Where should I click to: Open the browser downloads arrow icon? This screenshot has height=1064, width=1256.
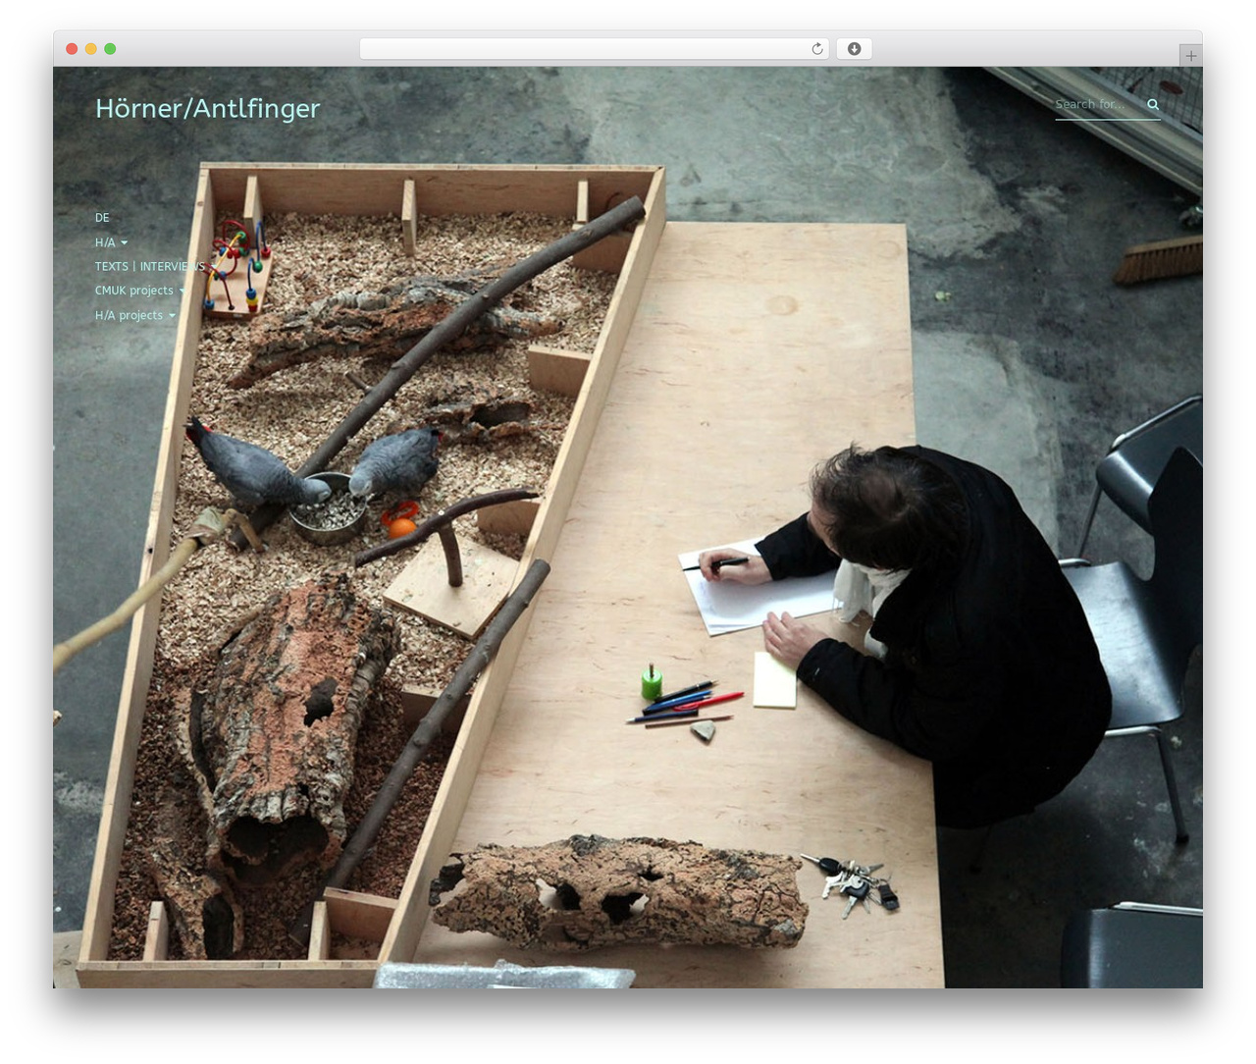(854, 49)
